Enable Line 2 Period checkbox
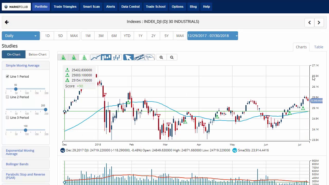The image size is (329, 185). point(7,97)
